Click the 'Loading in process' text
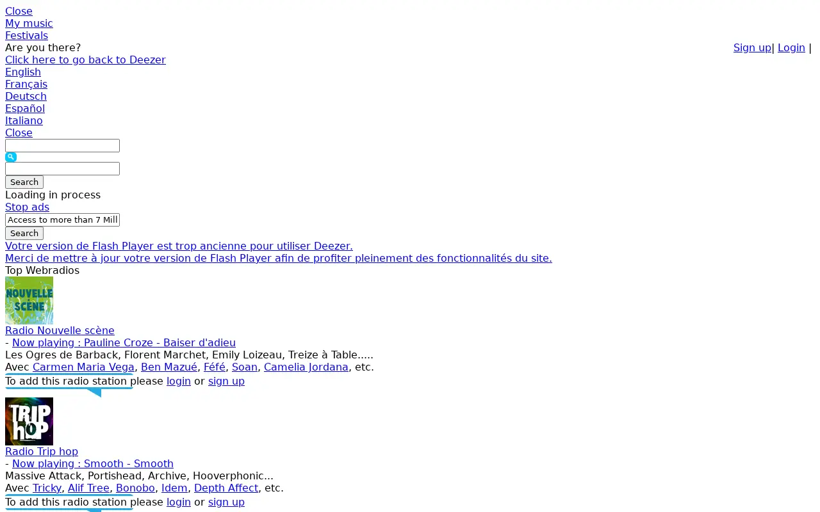Image resolution: width=820 pixels, height=512 pixels. point(53,195)
